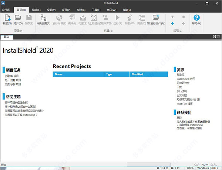Click SCRL indicator in status bar
The height and width of the screenshot is (170, 222).
(213, 164)
